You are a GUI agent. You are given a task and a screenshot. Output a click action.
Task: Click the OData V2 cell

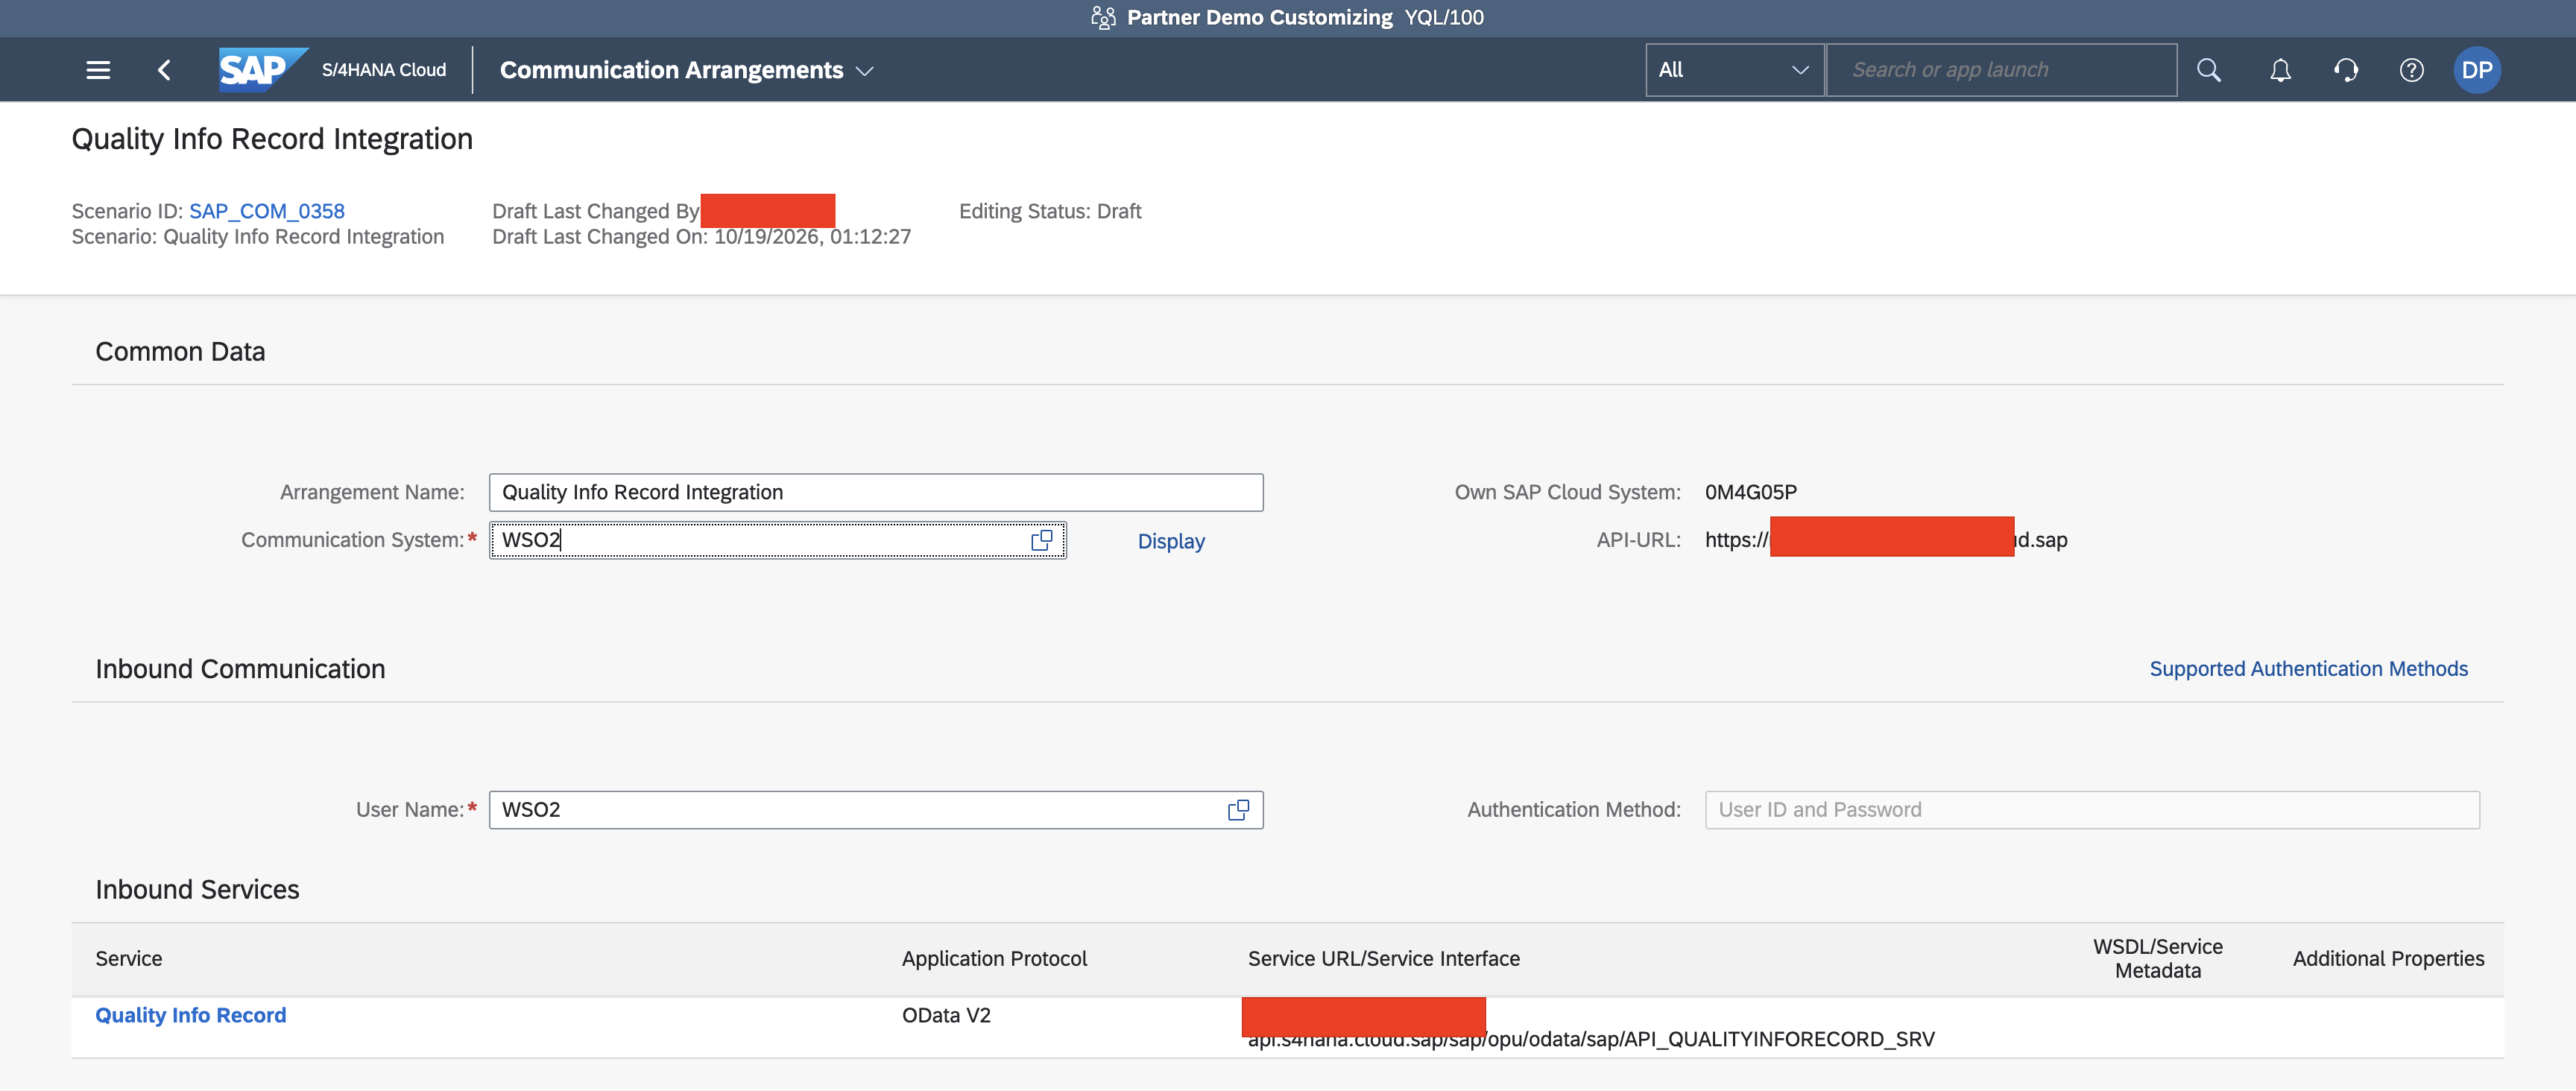pyautogui.click(x=946, y=1015)
